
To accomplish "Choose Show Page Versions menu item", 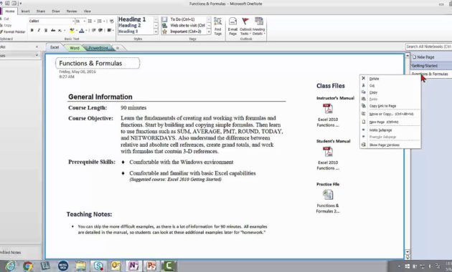I will (390, 145).
